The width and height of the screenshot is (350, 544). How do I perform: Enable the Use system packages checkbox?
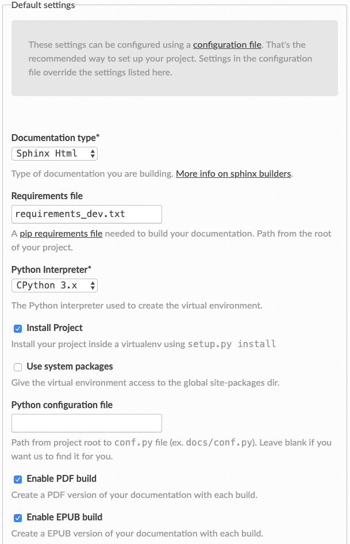[18, 367]
